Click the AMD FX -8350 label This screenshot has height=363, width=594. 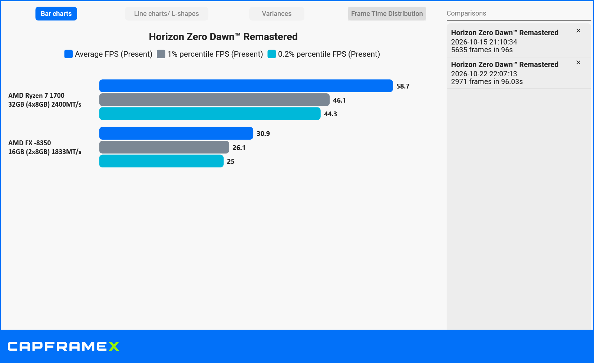[x=45, y=147]
